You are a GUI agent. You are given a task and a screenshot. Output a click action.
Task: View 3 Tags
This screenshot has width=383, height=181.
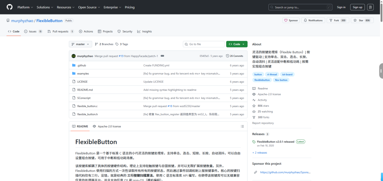[x=122, y=44]
